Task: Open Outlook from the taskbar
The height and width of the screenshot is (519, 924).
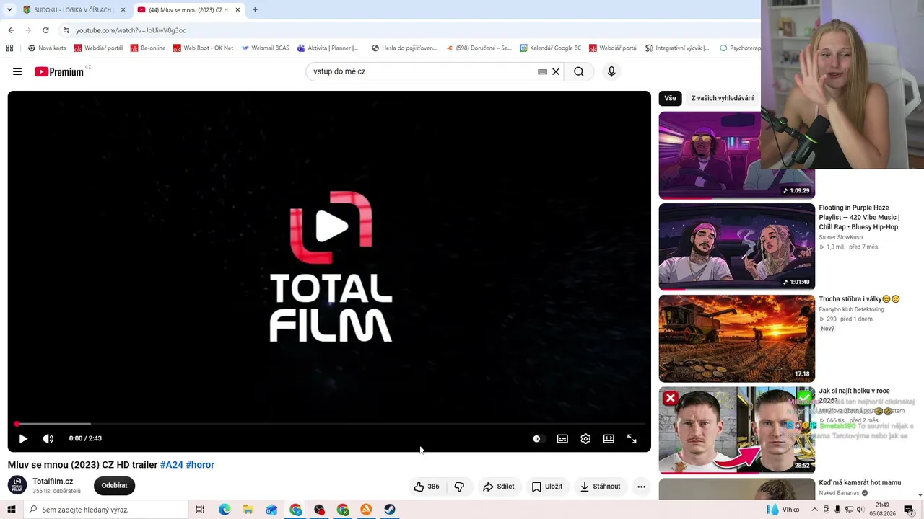Action: [271, 510]
